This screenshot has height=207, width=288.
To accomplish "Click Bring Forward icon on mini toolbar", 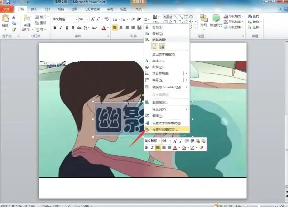I will point(198,141).
